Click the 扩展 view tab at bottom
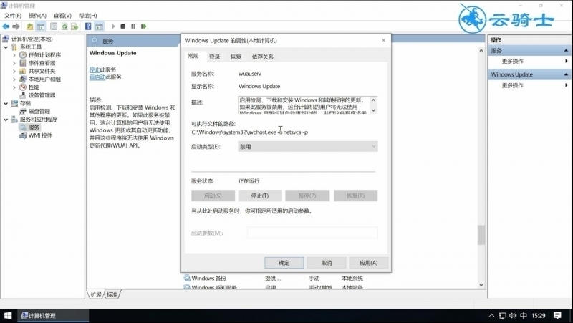This screenshot has width=573, height=323. [96, 294]
